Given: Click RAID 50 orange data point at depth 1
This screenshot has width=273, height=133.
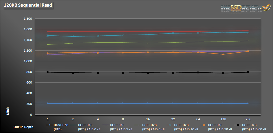Looking at the screenshot, I should [x=47, y=53].
